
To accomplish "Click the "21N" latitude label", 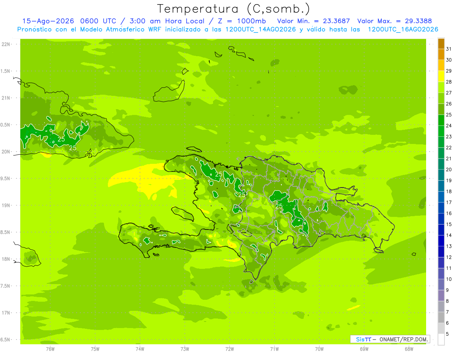I will tap(6, 98).
